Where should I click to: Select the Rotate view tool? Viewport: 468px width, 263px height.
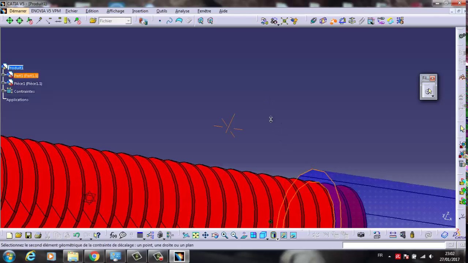[x=215, y=235]
